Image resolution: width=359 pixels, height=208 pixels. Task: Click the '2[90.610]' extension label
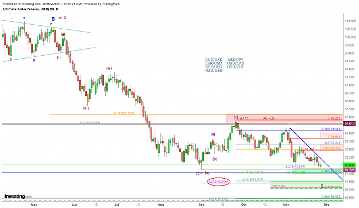point(278,187)
